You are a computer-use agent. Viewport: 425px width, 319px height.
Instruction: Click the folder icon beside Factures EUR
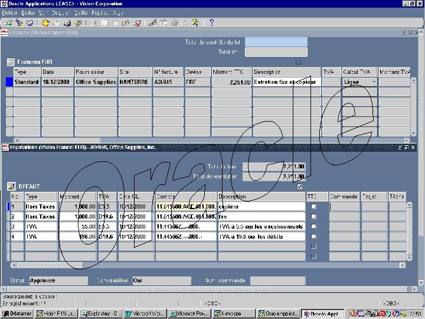point(10,62)
